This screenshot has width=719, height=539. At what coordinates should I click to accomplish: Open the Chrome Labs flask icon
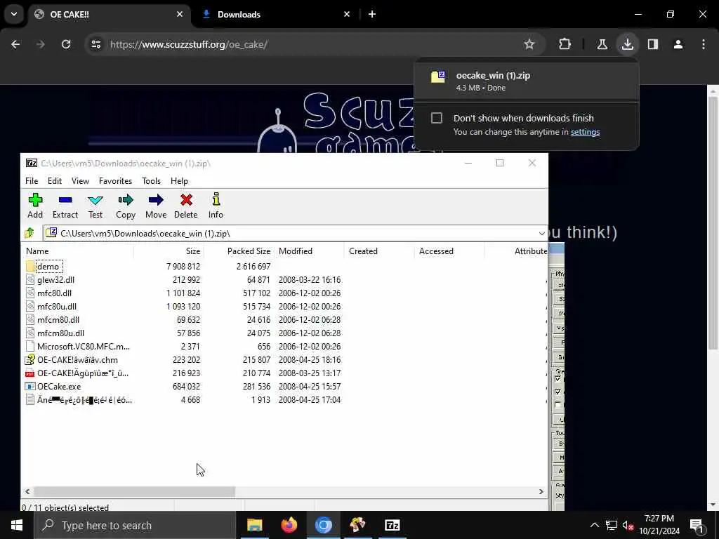(x=602, y=44)
